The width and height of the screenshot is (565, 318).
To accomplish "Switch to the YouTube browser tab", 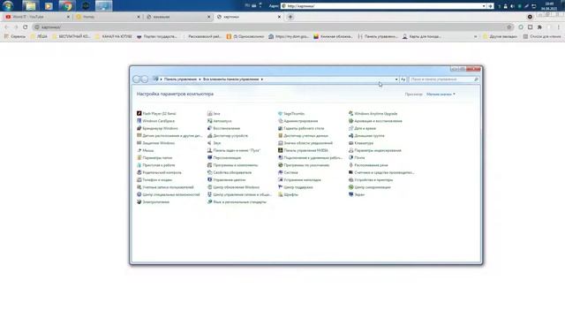I will click(37, 17).
